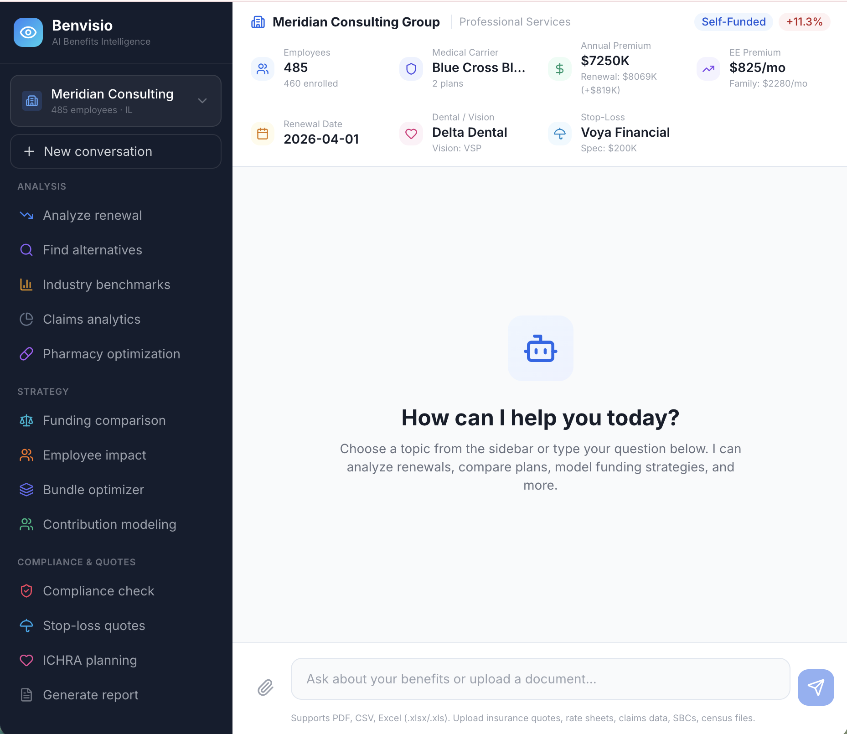
Task: Click the Self-Funded badge
Action: [733, 22]
